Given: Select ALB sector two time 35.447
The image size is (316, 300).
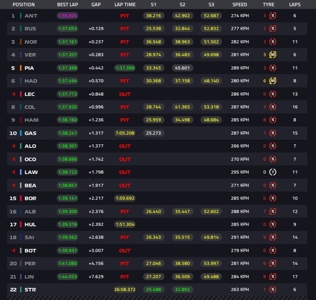Looking at the screenshot, I should 182,212.
